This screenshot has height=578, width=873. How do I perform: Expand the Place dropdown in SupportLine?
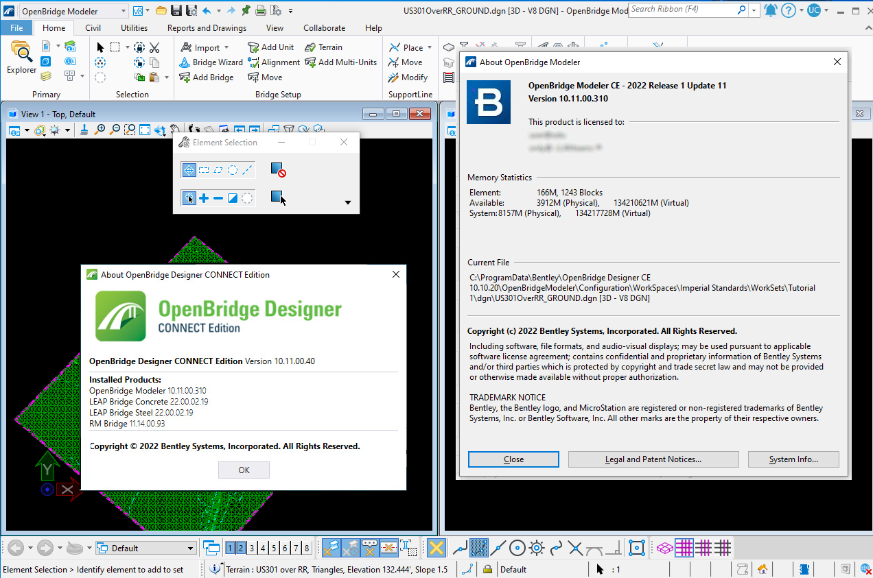pos(430,48)
